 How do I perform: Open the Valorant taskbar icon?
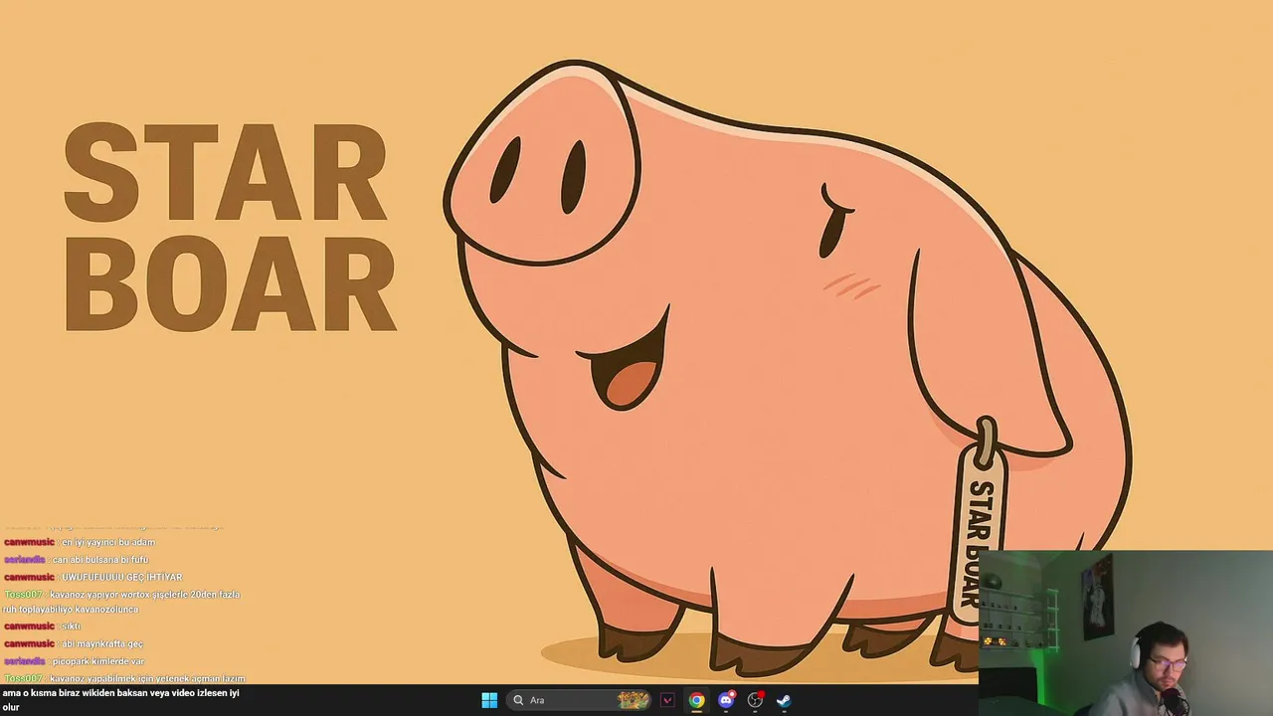667,700
